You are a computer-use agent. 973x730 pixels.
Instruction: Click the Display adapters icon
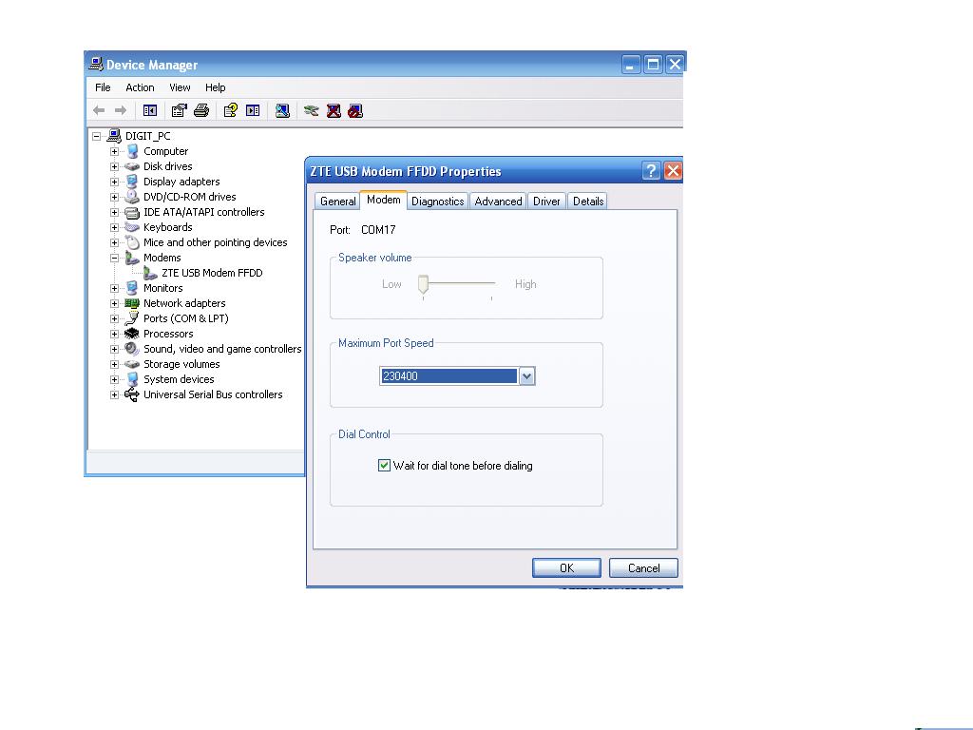(x=131, y=182)
